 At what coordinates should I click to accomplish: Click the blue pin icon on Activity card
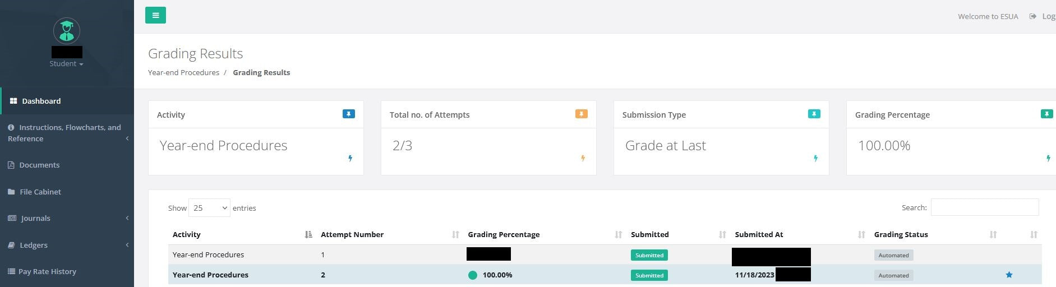(348, 114)
